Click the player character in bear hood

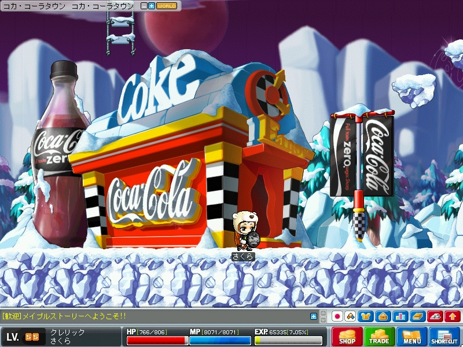(x=245, y=230)
